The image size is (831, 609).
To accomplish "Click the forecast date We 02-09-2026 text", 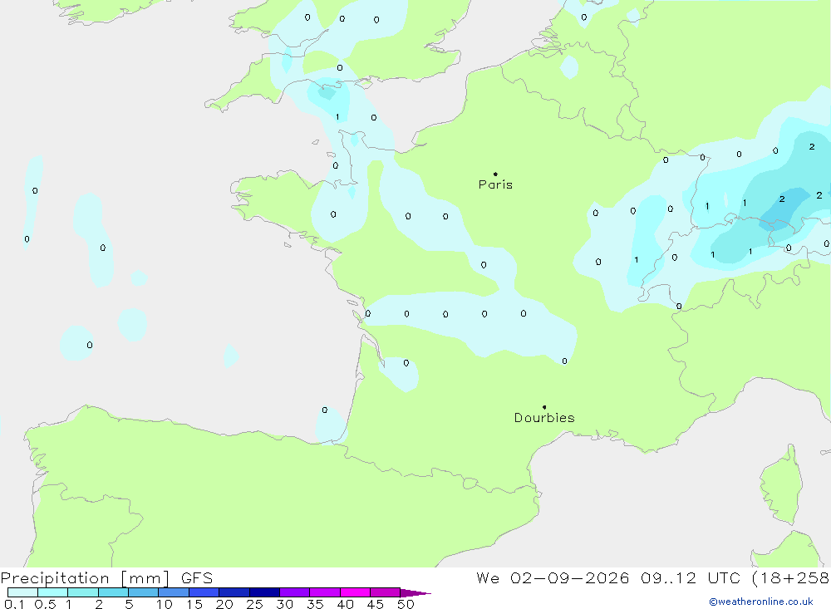I will (553, 577).
